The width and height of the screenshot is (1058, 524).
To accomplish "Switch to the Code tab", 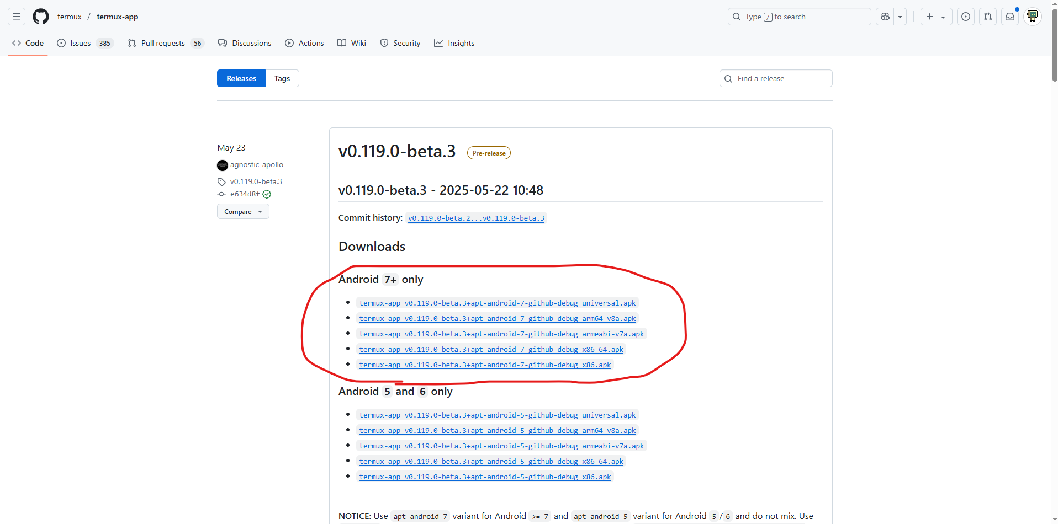I will pos(28,43).
